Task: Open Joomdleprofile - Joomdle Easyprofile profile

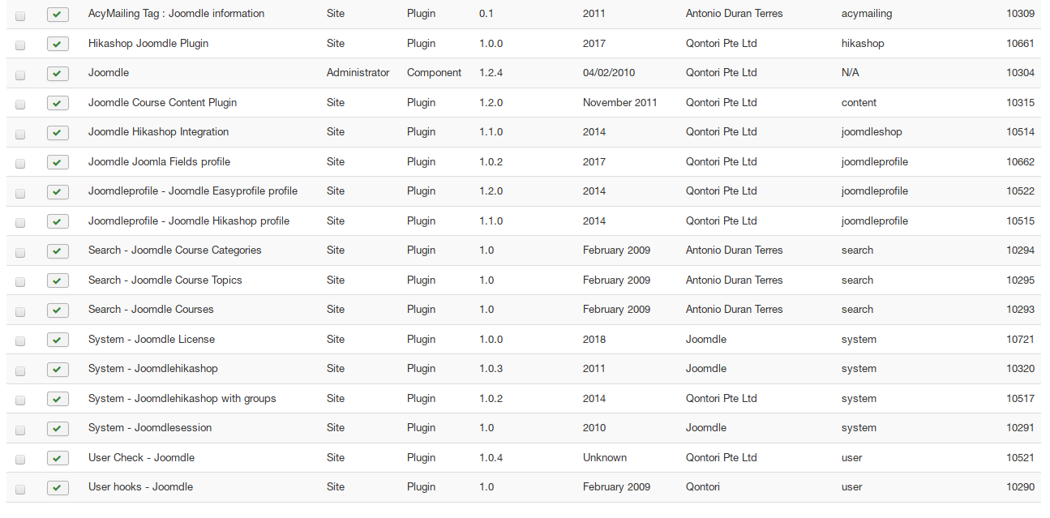Action: [x=192, y=191]
